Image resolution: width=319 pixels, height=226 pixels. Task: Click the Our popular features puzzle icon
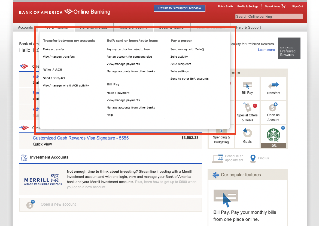(x=216, y=175)
